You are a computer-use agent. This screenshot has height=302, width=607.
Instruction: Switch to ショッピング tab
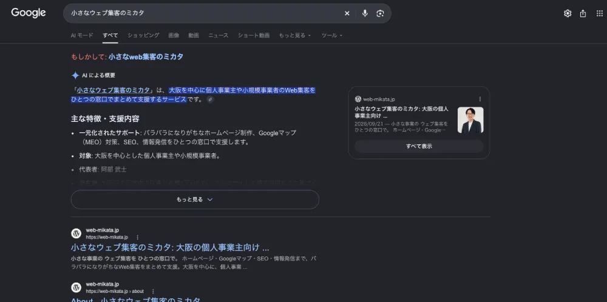143,35
